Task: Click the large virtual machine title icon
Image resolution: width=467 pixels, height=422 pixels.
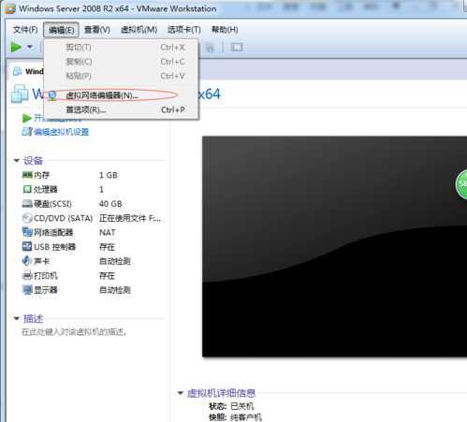Action: (x=20, y=94)
